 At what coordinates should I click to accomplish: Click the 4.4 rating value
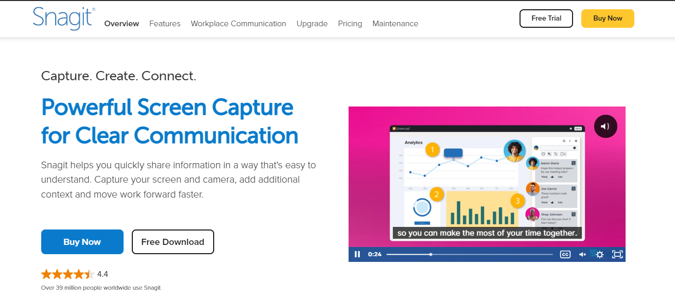coord(102,274)
